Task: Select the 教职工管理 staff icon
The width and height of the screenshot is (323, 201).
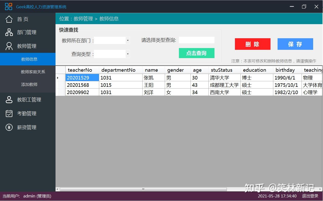Action: click(9, 100)
